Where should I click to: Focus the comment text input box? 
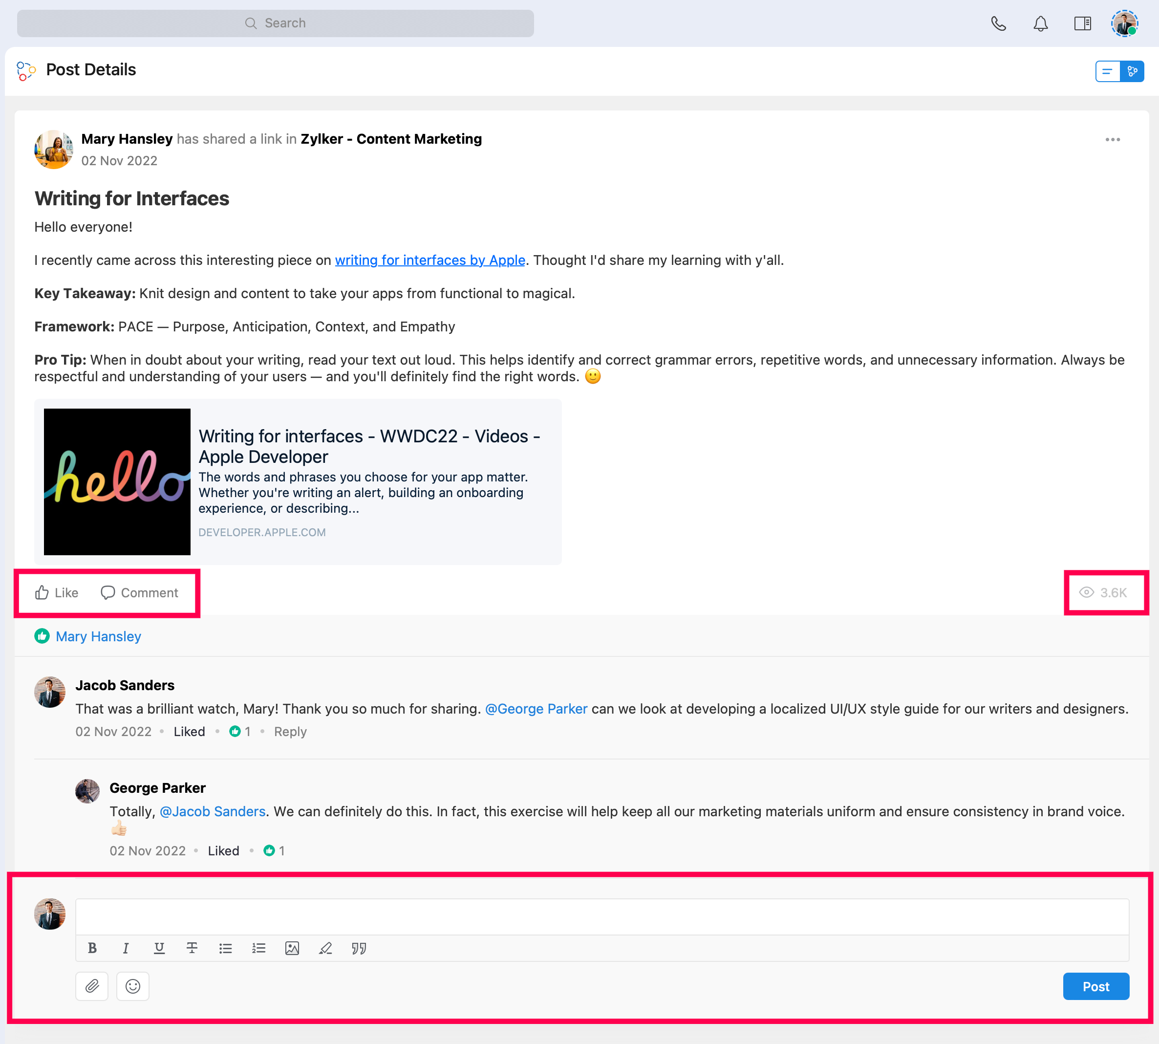602,917
